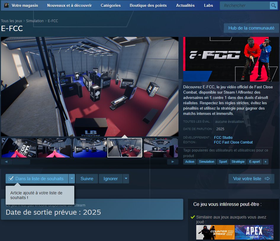This screenshot has height=241, width=280.
Task: Open the Apex Legends recommendation
Action: click(x=254, y=232)
